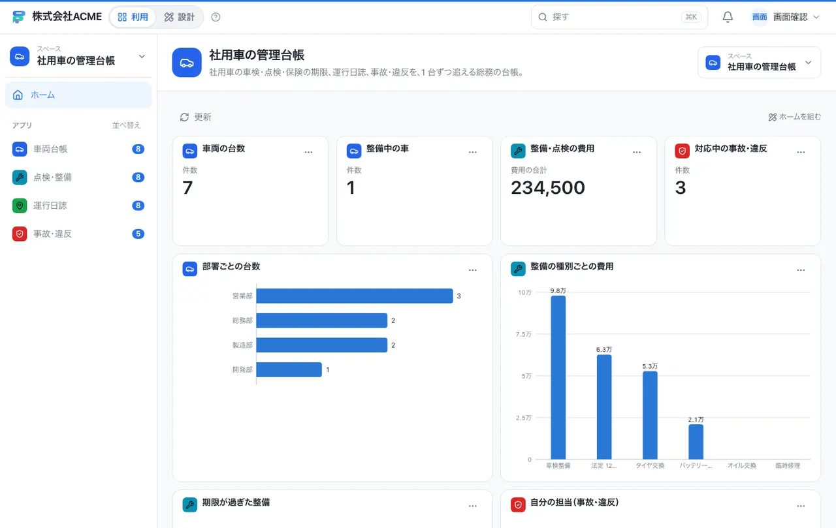Click the タイヤ交換 bar in the cost chart
The image size is (836, 528).
tap(650, 415)
